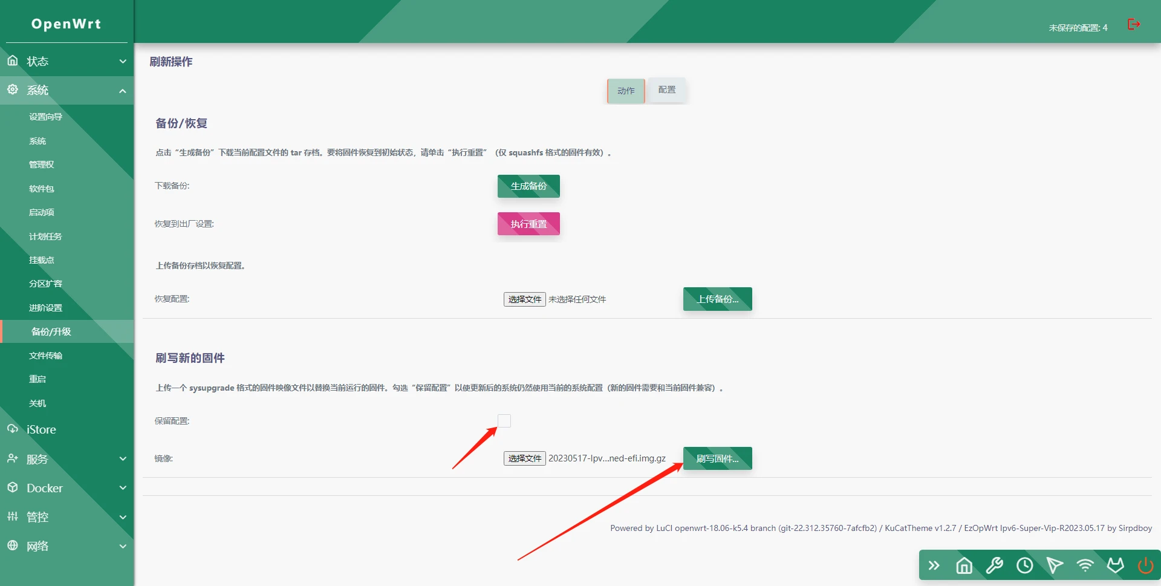Click the paper-plane icon in bottom toolbar
This screenshot has height=586, width=1161.
coord(1055,565)
